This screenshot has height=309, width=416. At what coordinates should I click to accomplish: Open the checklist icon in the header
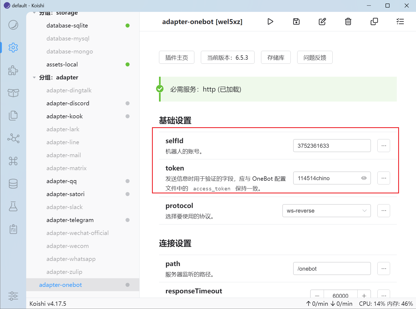click(400, 22)
